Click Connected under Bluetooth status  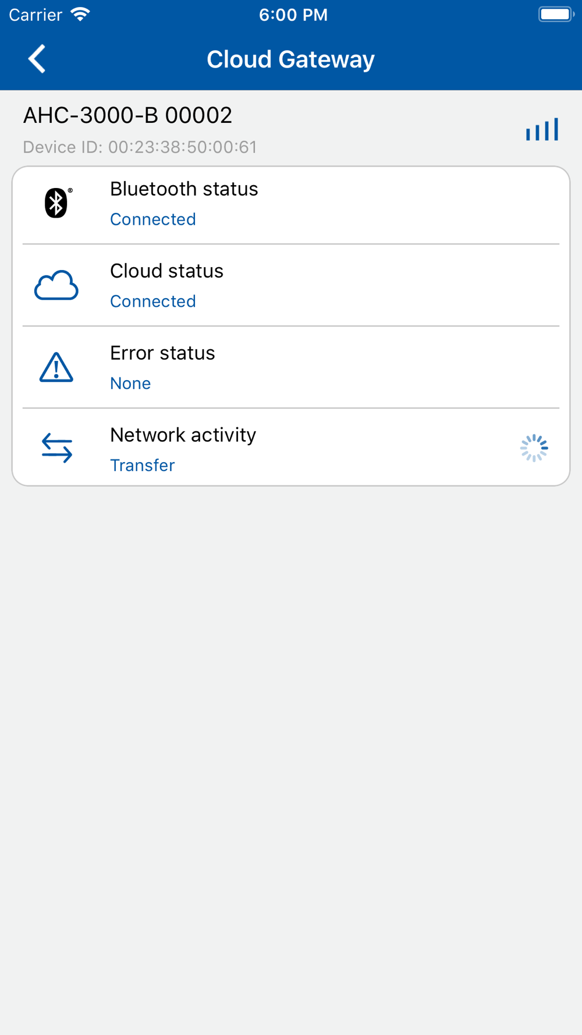(x=153, y=219)
